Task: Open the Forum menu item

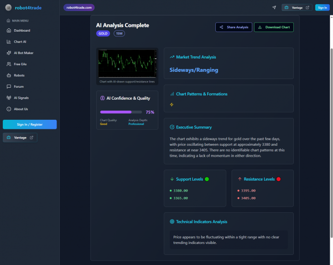Action: point(19,87)
